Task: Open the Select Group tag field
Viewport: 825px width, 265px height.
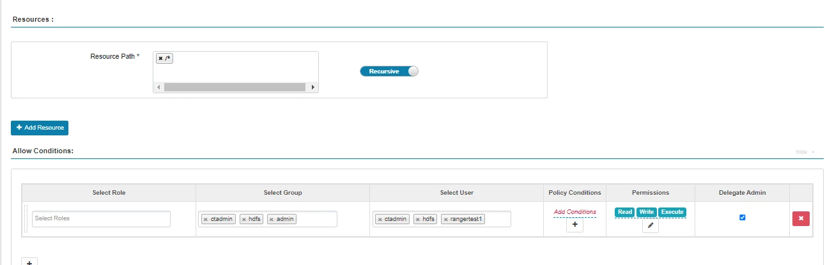Action: point(268,219)
